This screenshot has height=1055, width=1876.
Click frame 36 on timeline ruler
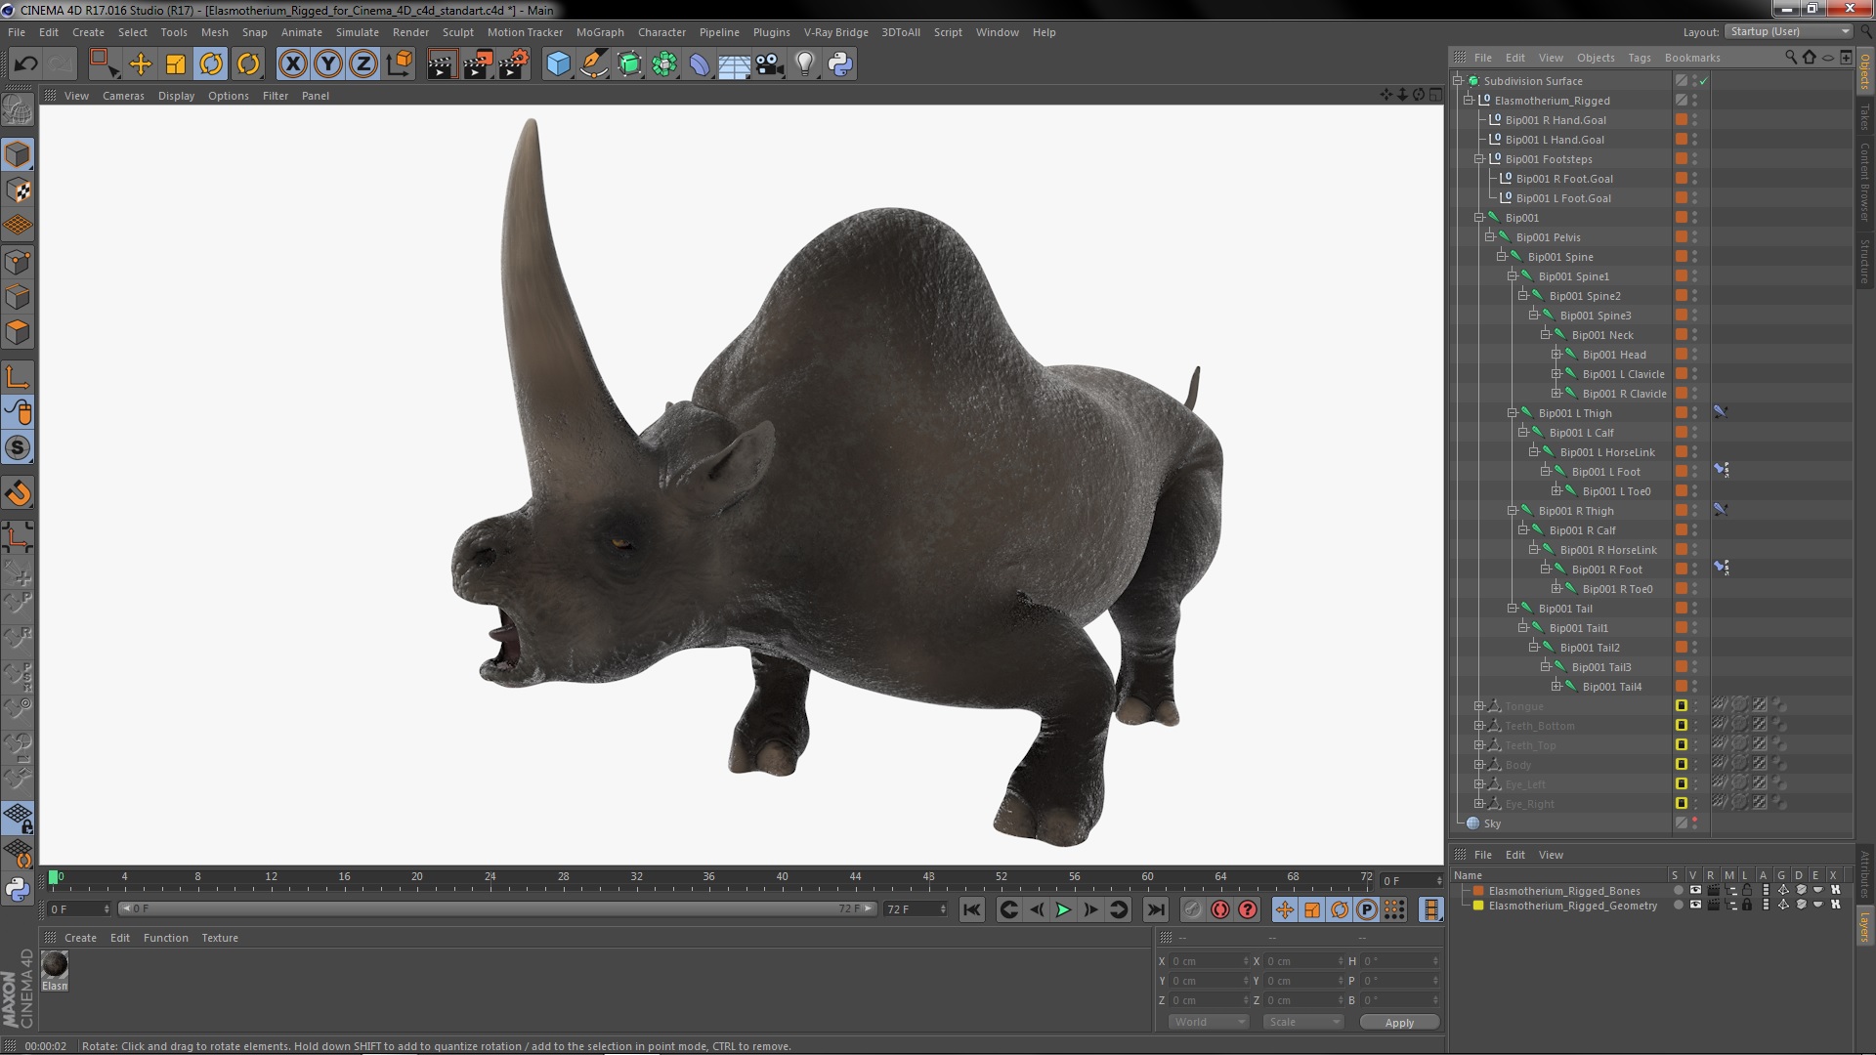point(708,877)
